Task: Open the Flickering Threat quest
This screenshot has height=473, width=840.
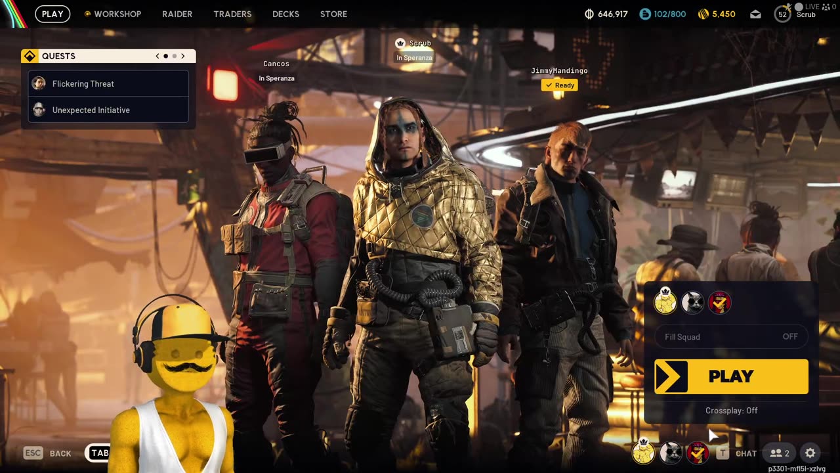Action: tap(108, 83)
